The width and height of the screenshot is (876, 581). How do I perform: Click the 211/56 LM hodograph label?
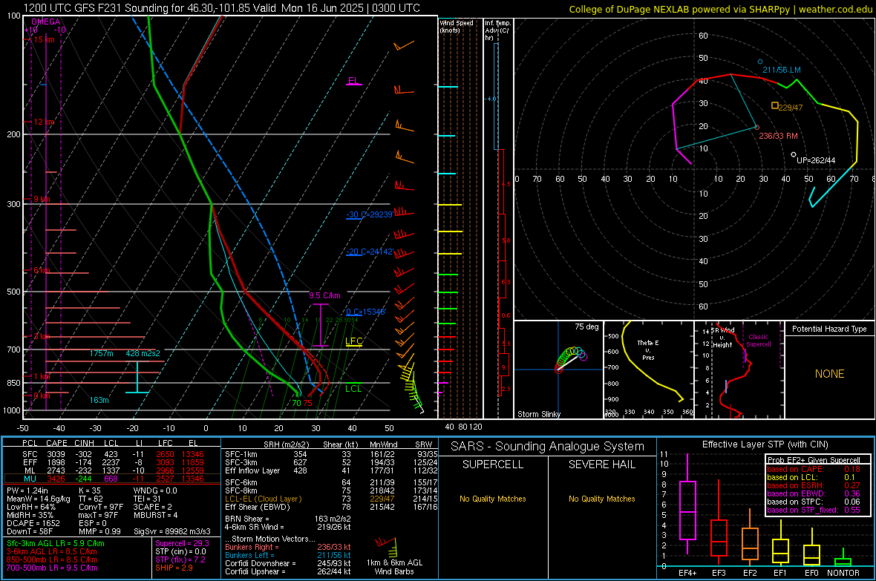click(x=782, y=70)
